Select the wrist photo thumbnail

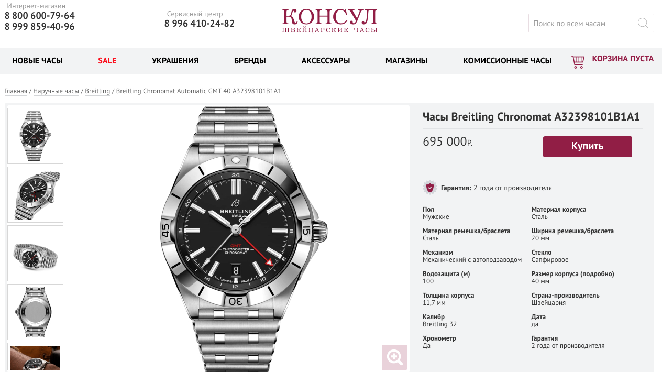[x=35, y=357]
